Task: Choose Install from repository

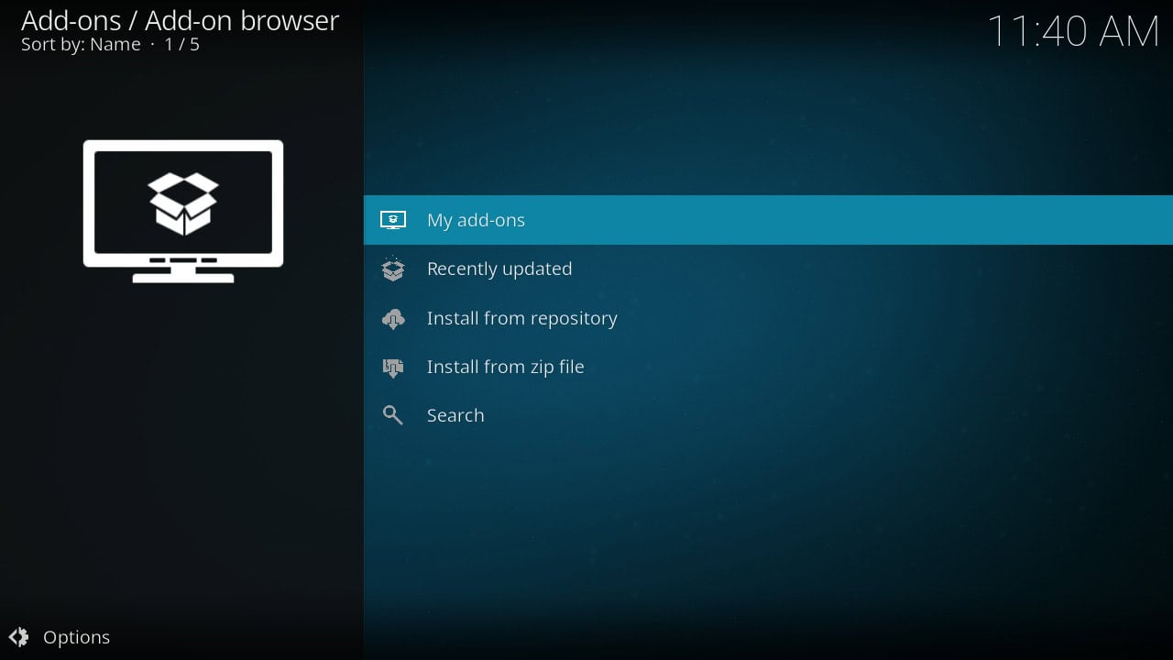Action: 768,318
